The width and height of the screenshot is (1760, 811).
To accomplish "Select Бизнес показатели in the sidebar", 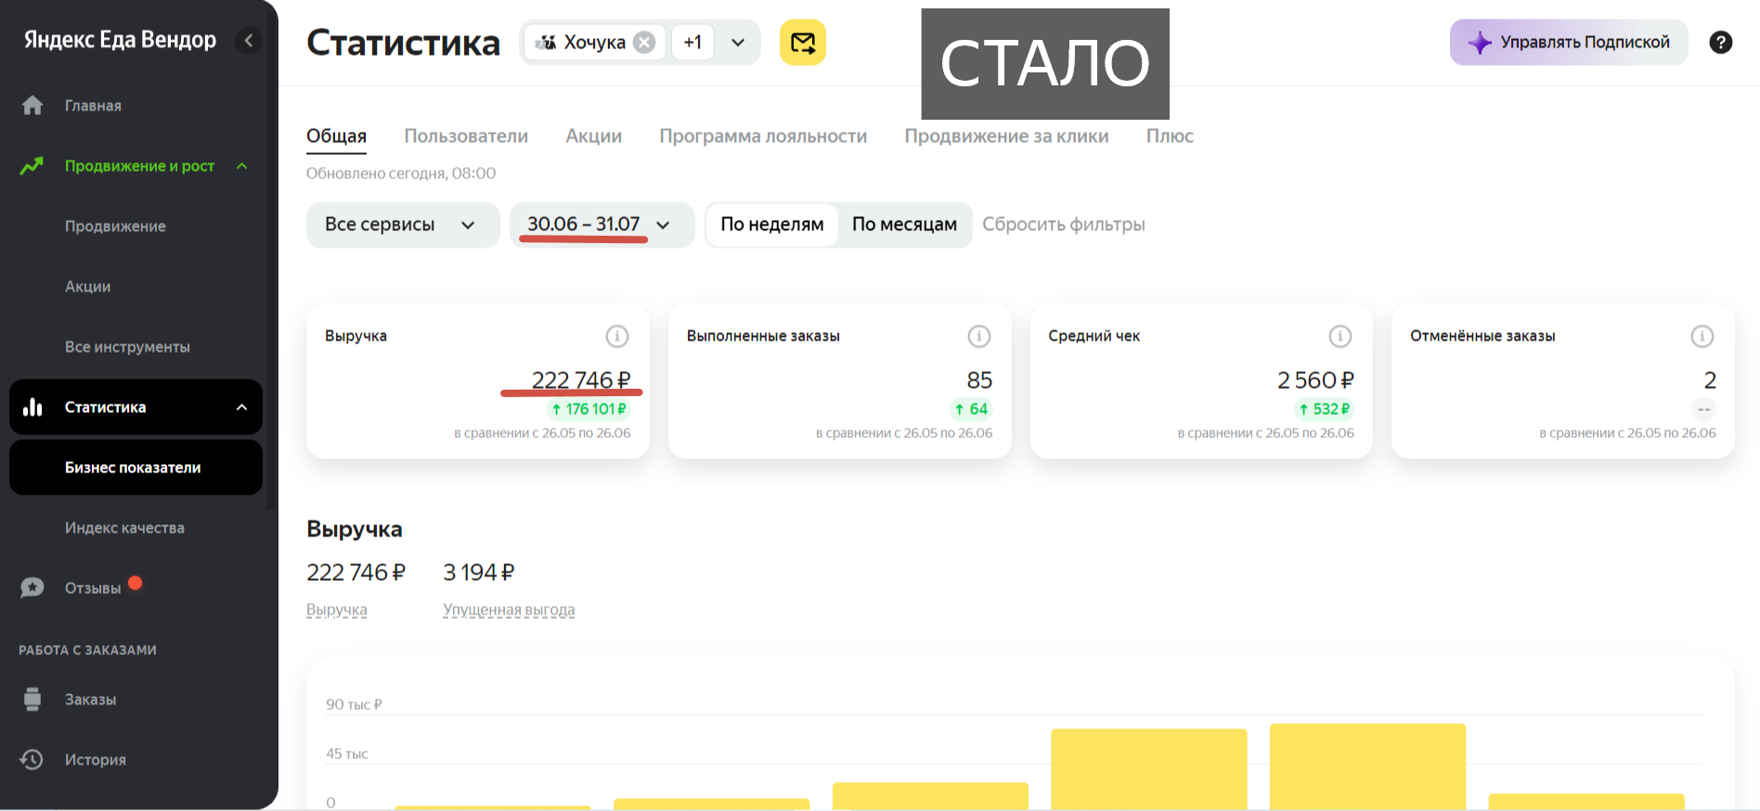I will pos(136,468).
